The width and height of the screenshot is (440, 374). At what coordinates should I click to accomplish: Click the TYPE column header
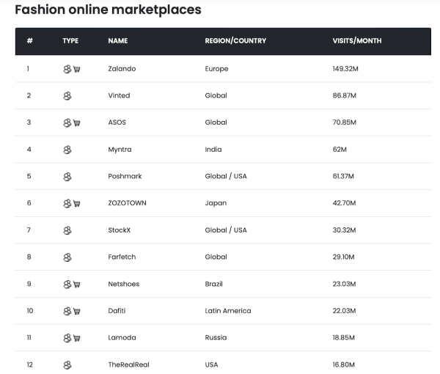click(70, 41)
